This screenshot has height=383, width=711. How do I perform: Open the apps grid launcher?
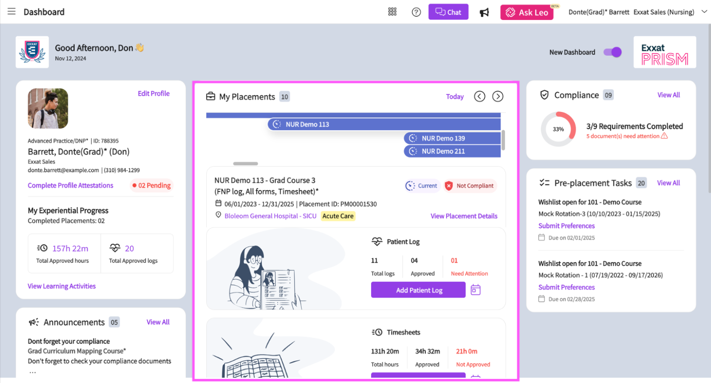pyautogui.click(x=392, y=12)
